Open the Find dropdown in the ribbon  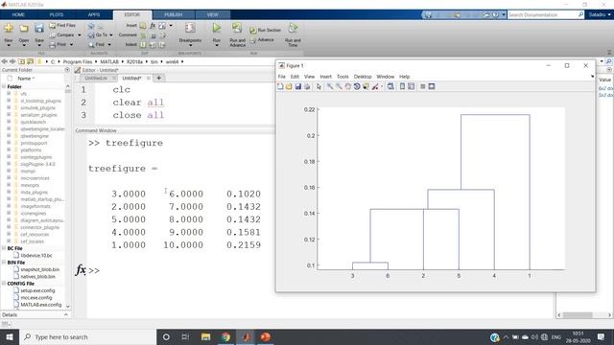(x=109, y=45)
